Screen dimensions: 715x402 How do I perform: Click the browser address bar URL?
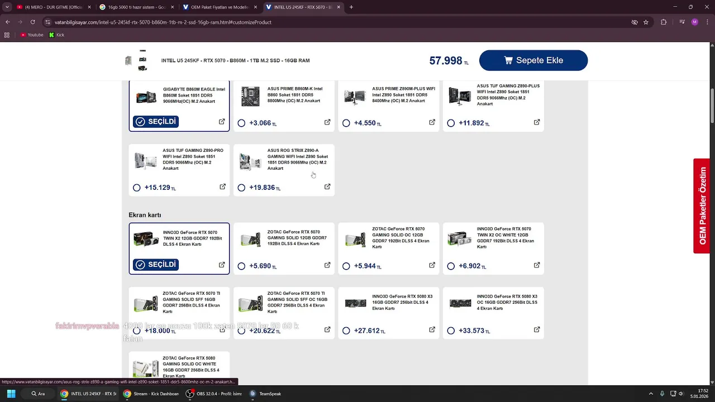click(x=163, y=22)
